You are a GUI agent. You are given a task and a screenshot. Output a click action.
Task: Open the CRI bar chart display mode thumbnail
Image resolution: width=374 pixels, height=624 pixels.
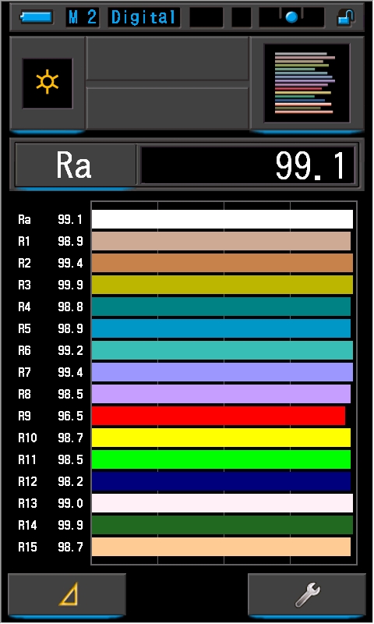pyautogui.click(x=306, y=83)
